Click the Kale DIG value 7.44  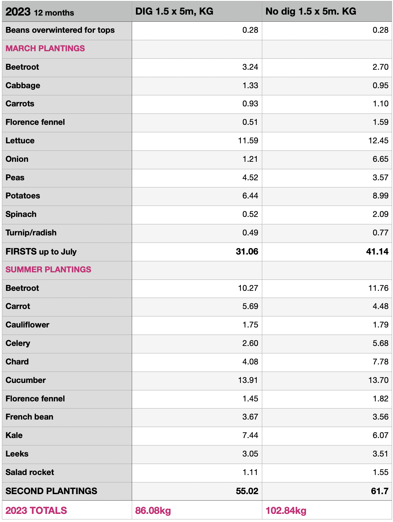(x=250, y=435)
